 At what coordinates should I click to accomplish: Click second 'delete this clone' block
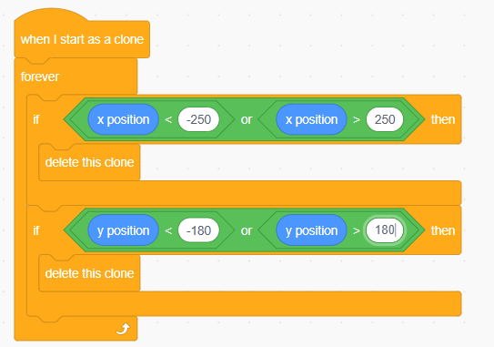[89, 273]
